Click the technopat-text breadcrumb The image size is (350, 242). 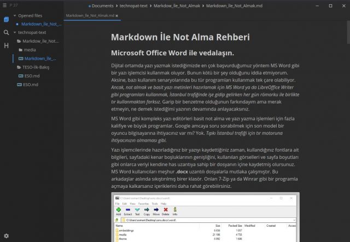(133, 6)
